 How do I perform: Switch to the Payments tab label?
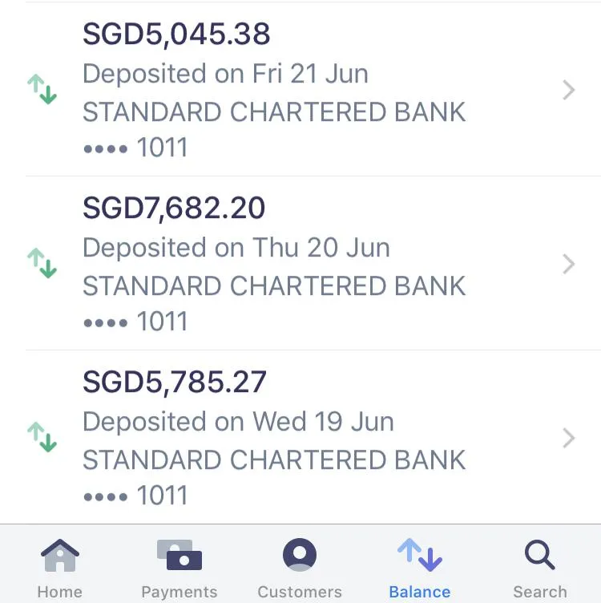[179, 592]
